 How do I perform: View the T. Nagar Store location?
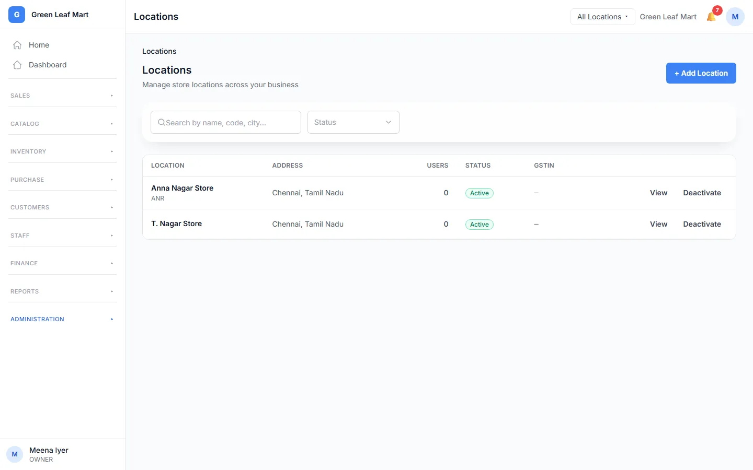658,224
